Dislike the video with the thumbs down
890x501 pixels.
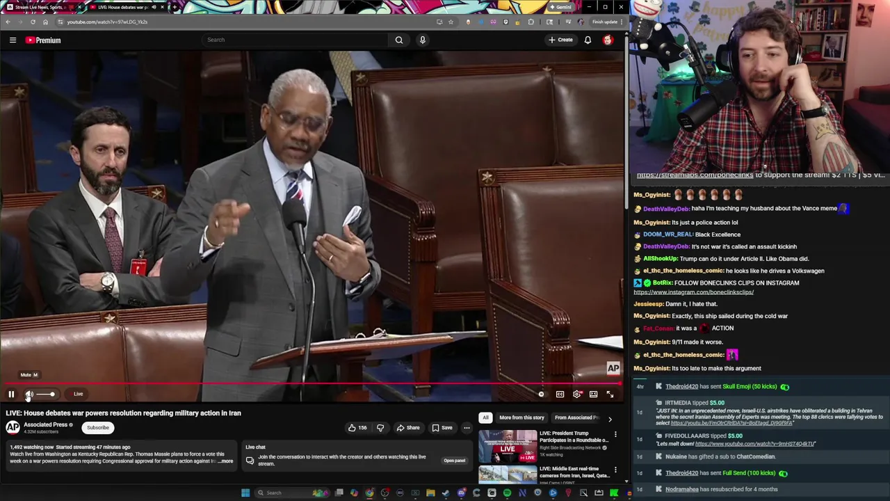click(380, 428)
